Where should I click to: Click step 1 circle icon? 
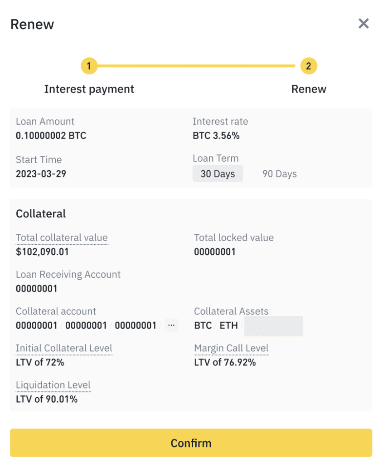[x=89, y=66]
